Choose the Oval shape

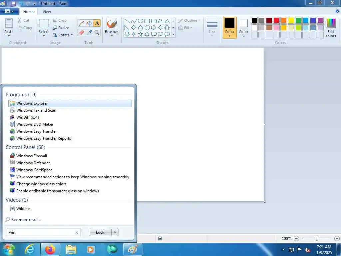(x=141, y=21)
